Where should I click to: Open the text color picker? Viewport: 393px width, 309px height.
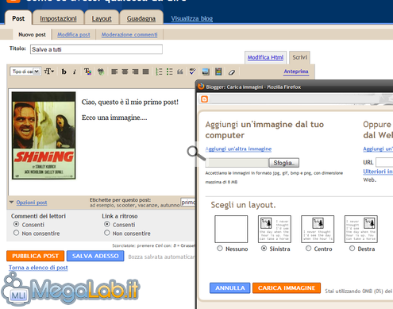(x=87, y=71)
